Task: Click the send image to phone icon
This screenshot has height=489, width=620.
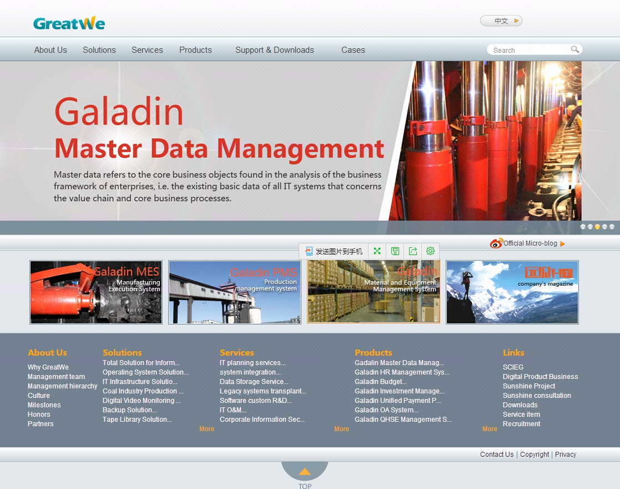Action: pyautogui.click(x=309, y=251)
